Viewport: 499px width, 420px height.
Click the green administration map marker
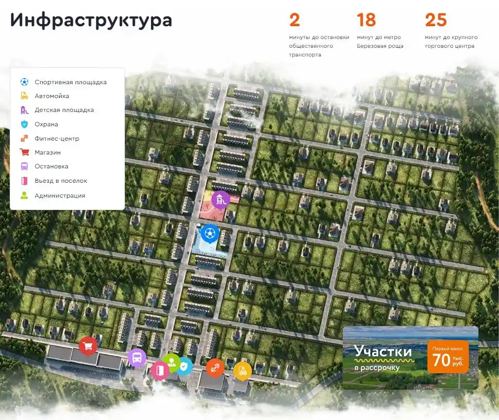coord(172,362)
